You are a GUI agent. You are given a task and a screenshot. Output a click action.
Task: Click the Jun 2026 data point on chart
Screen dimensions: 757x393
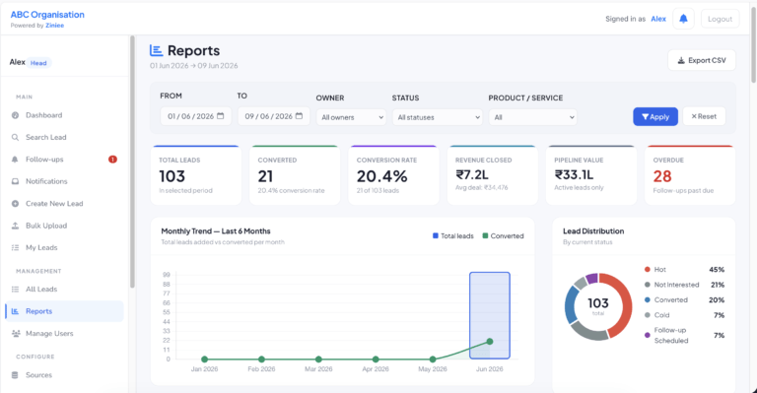point(490,342)
